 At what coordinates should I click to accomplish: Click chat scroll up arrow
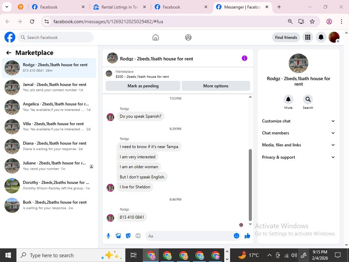tap(250, 97)
